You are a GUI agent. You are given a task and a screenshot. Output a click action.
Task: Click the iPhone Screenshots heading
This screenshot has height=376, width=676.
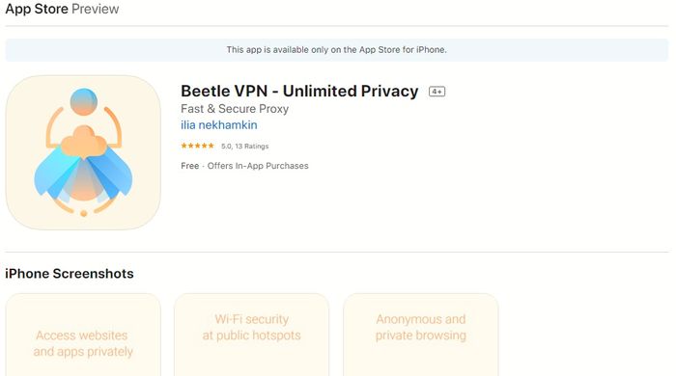pos(70,274)
